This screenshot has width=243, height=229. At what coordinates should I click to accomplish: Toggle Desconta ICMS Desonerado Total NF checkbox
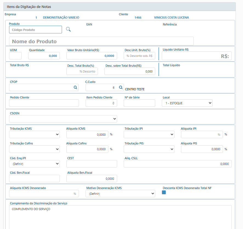164,192
